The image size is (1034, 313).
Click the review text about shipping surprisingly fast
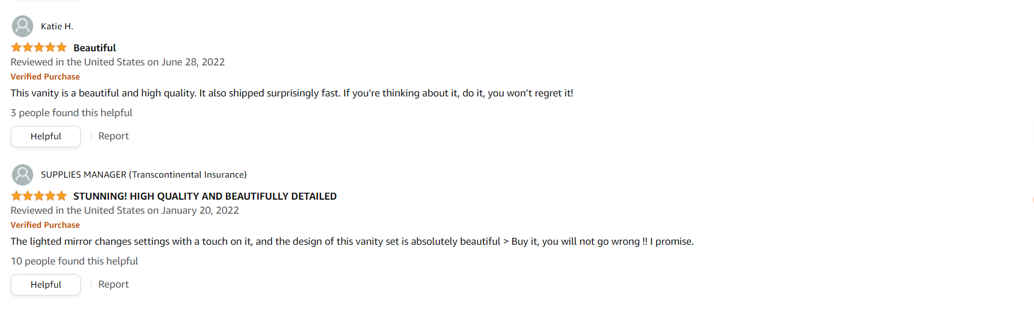[291, 93]
